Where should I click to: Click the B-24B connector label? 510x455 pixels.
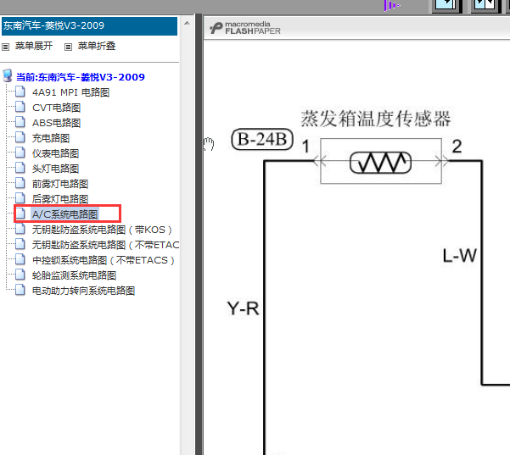coord(262,139)
